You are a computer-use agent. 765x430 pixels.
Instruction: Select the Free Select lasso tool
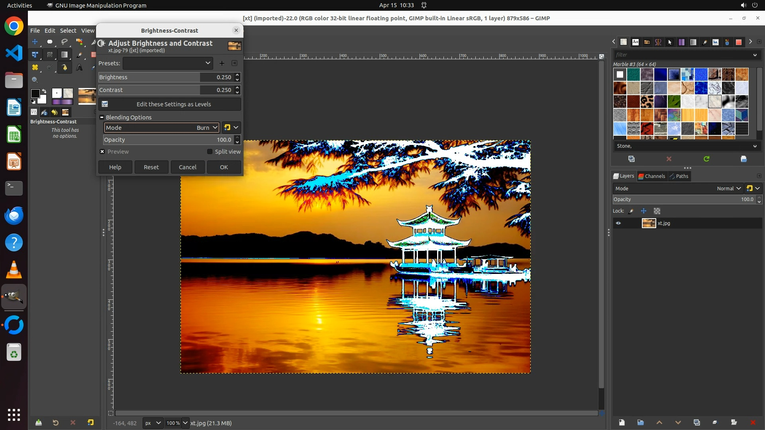(65, 42)
